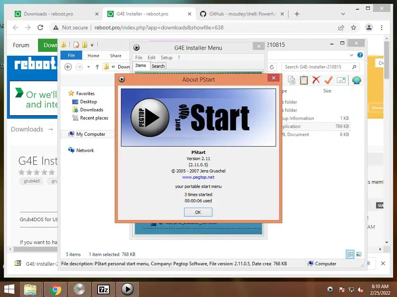Screen dimensions: 397x297
Task: Click OK in the About PStart dialog
Action: click(198, 212)
